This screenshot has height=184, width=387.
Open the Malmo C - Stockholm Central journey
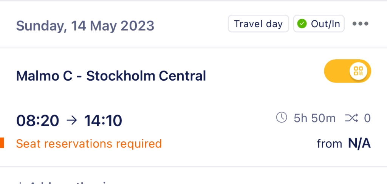pos(111,76)
